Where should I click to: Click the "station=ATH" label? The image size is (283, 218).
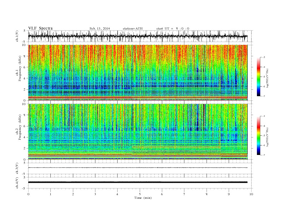pyautogui.click(x=133, y=28)
